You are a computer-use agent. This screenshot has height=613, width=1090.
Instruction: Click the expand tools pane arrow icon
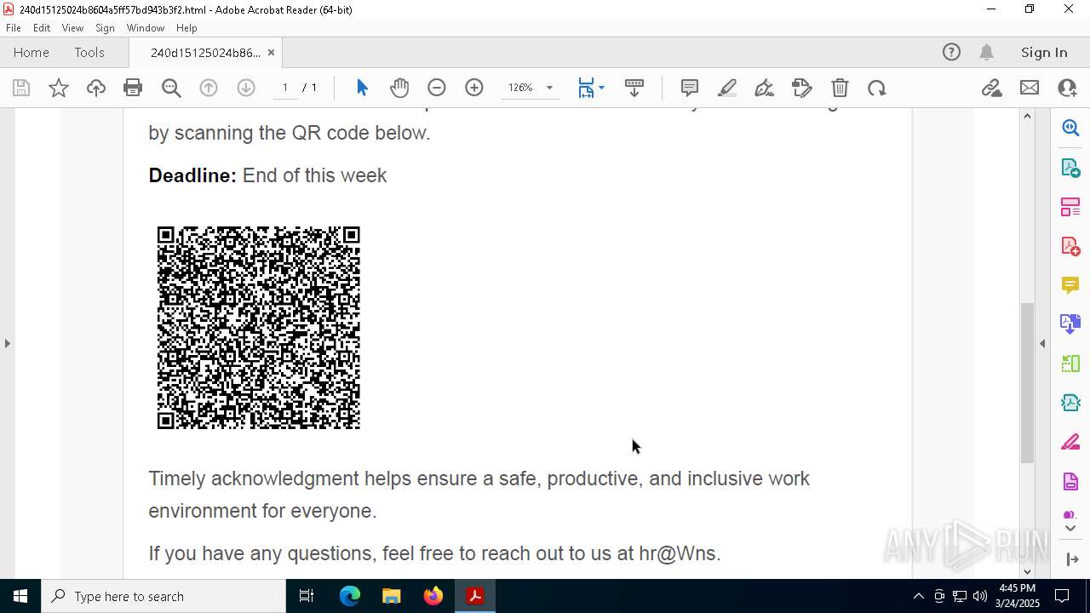coord(1071,559)
